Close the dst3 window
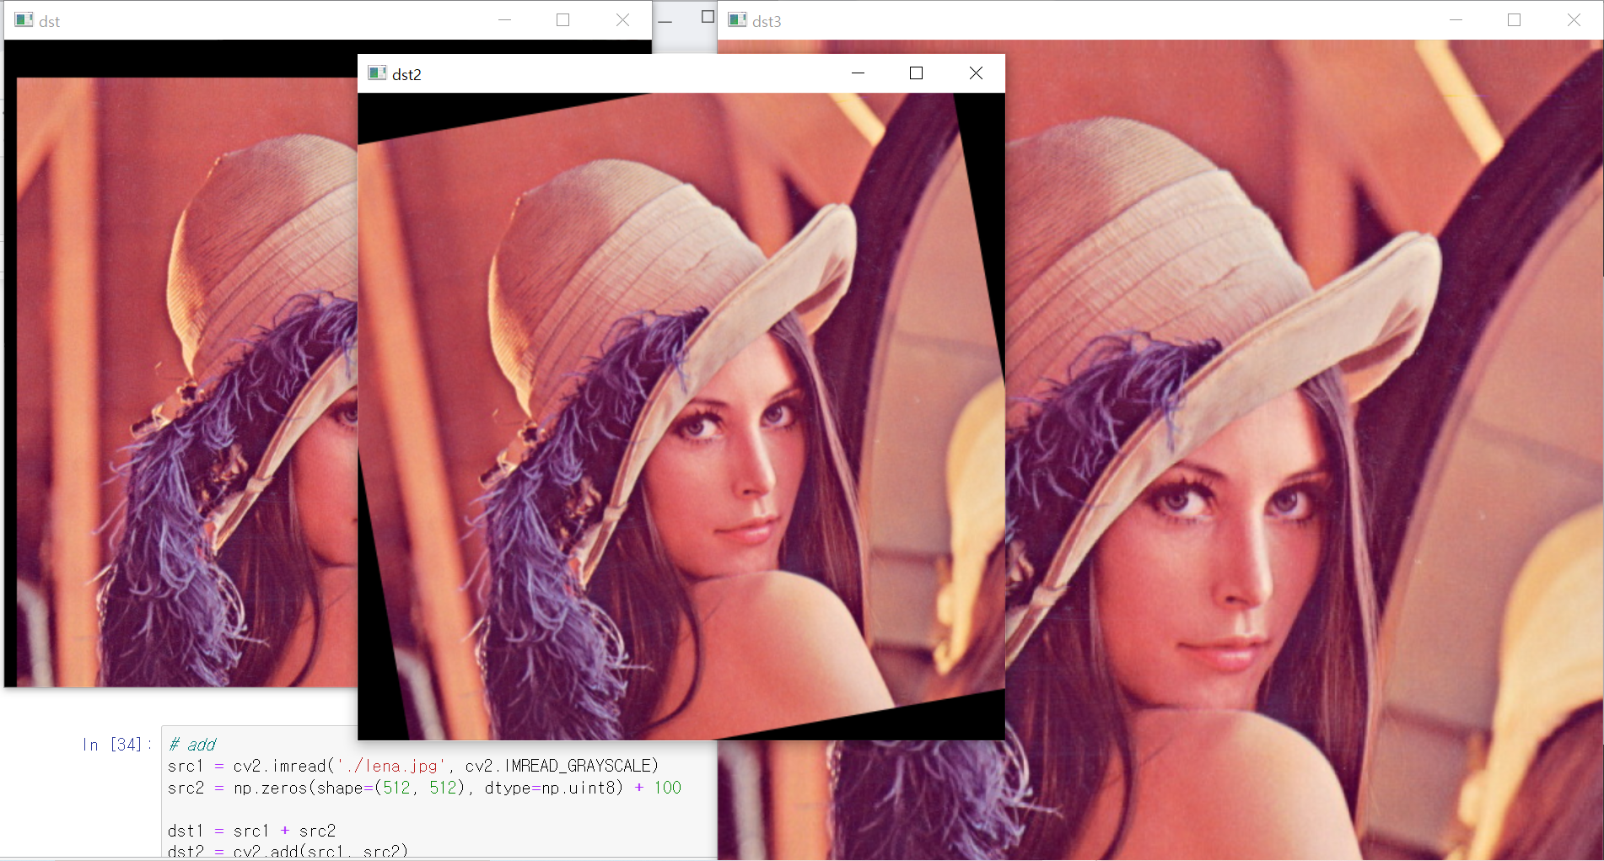Image resolution: width=1604 pixels, height=861 pixels. coord(1574,20)
